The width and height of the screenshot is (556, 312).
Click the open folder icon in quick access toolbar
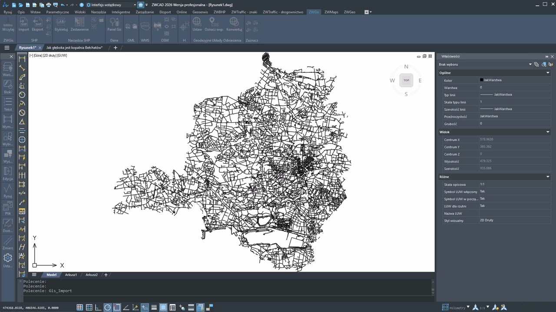click(x=21, y=5)
